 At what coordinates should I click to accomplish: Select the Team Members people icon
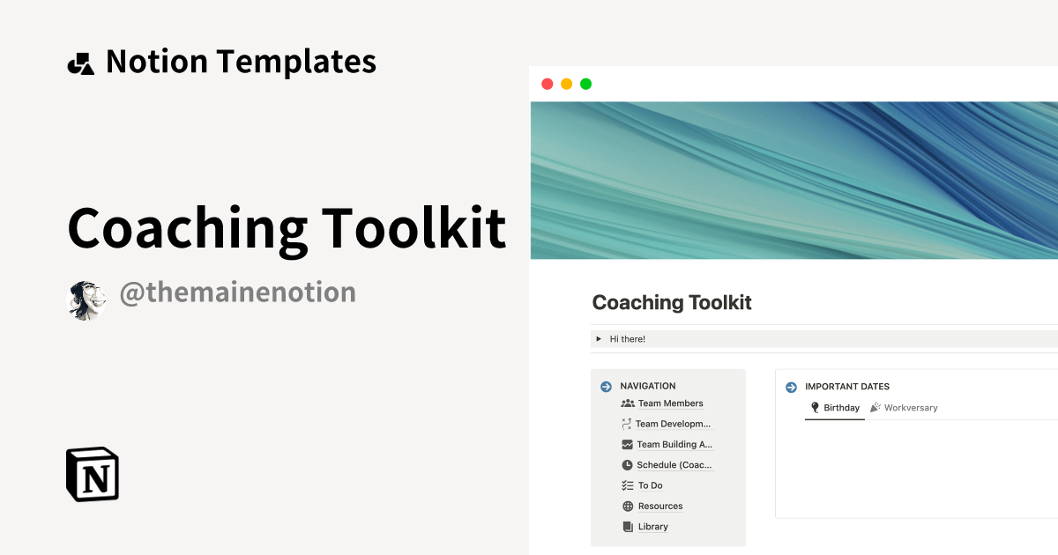click(x=628, y=403)
